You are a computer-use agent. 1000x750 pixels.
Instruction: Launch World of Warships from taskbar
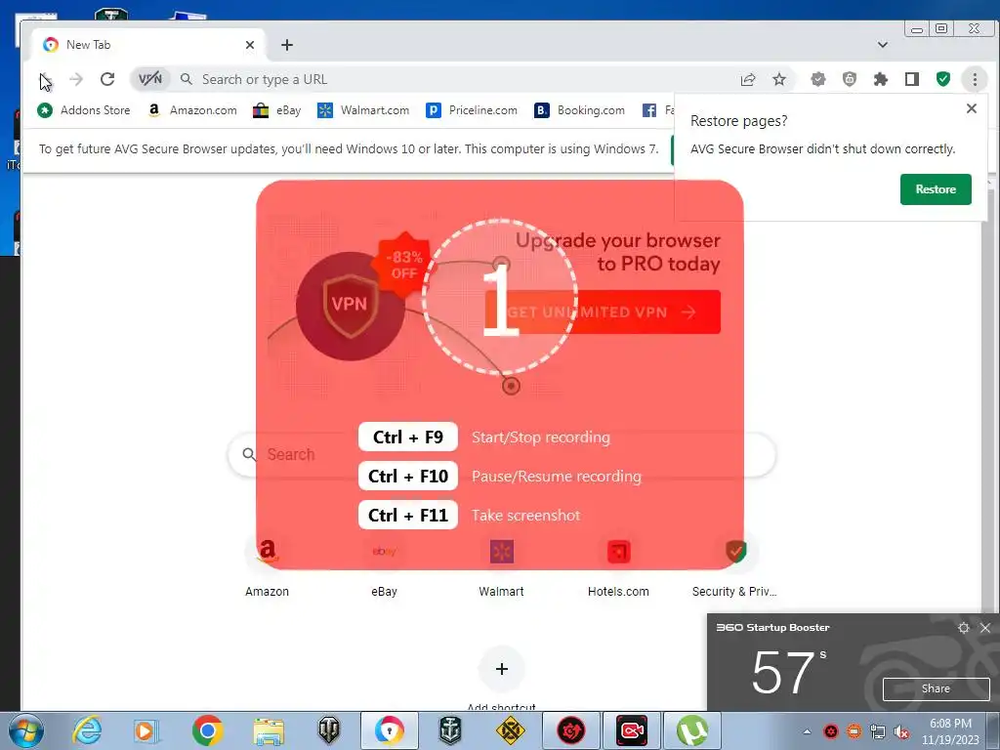click(450, 730)
